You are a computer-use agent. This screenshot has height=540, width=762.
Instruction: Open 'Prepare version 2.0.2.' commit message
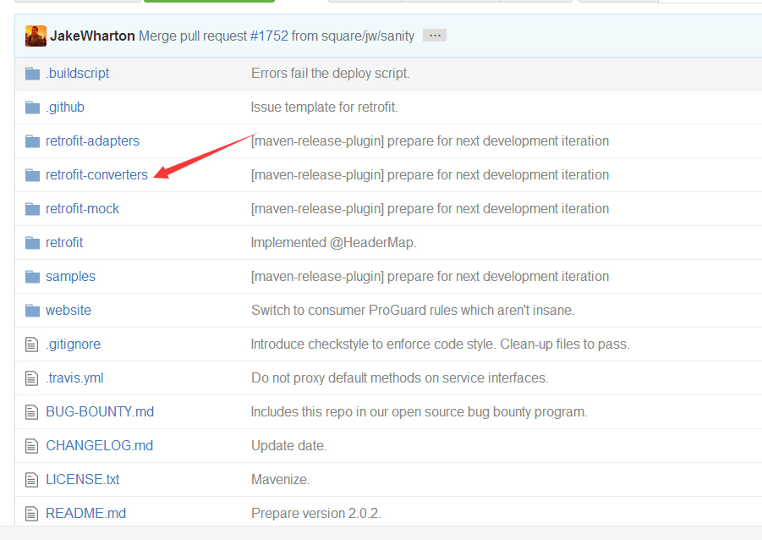tap(316, 513)
